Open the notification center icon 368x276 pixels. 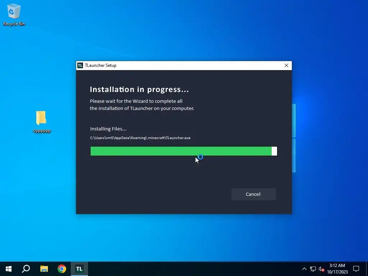pos(356,269)
